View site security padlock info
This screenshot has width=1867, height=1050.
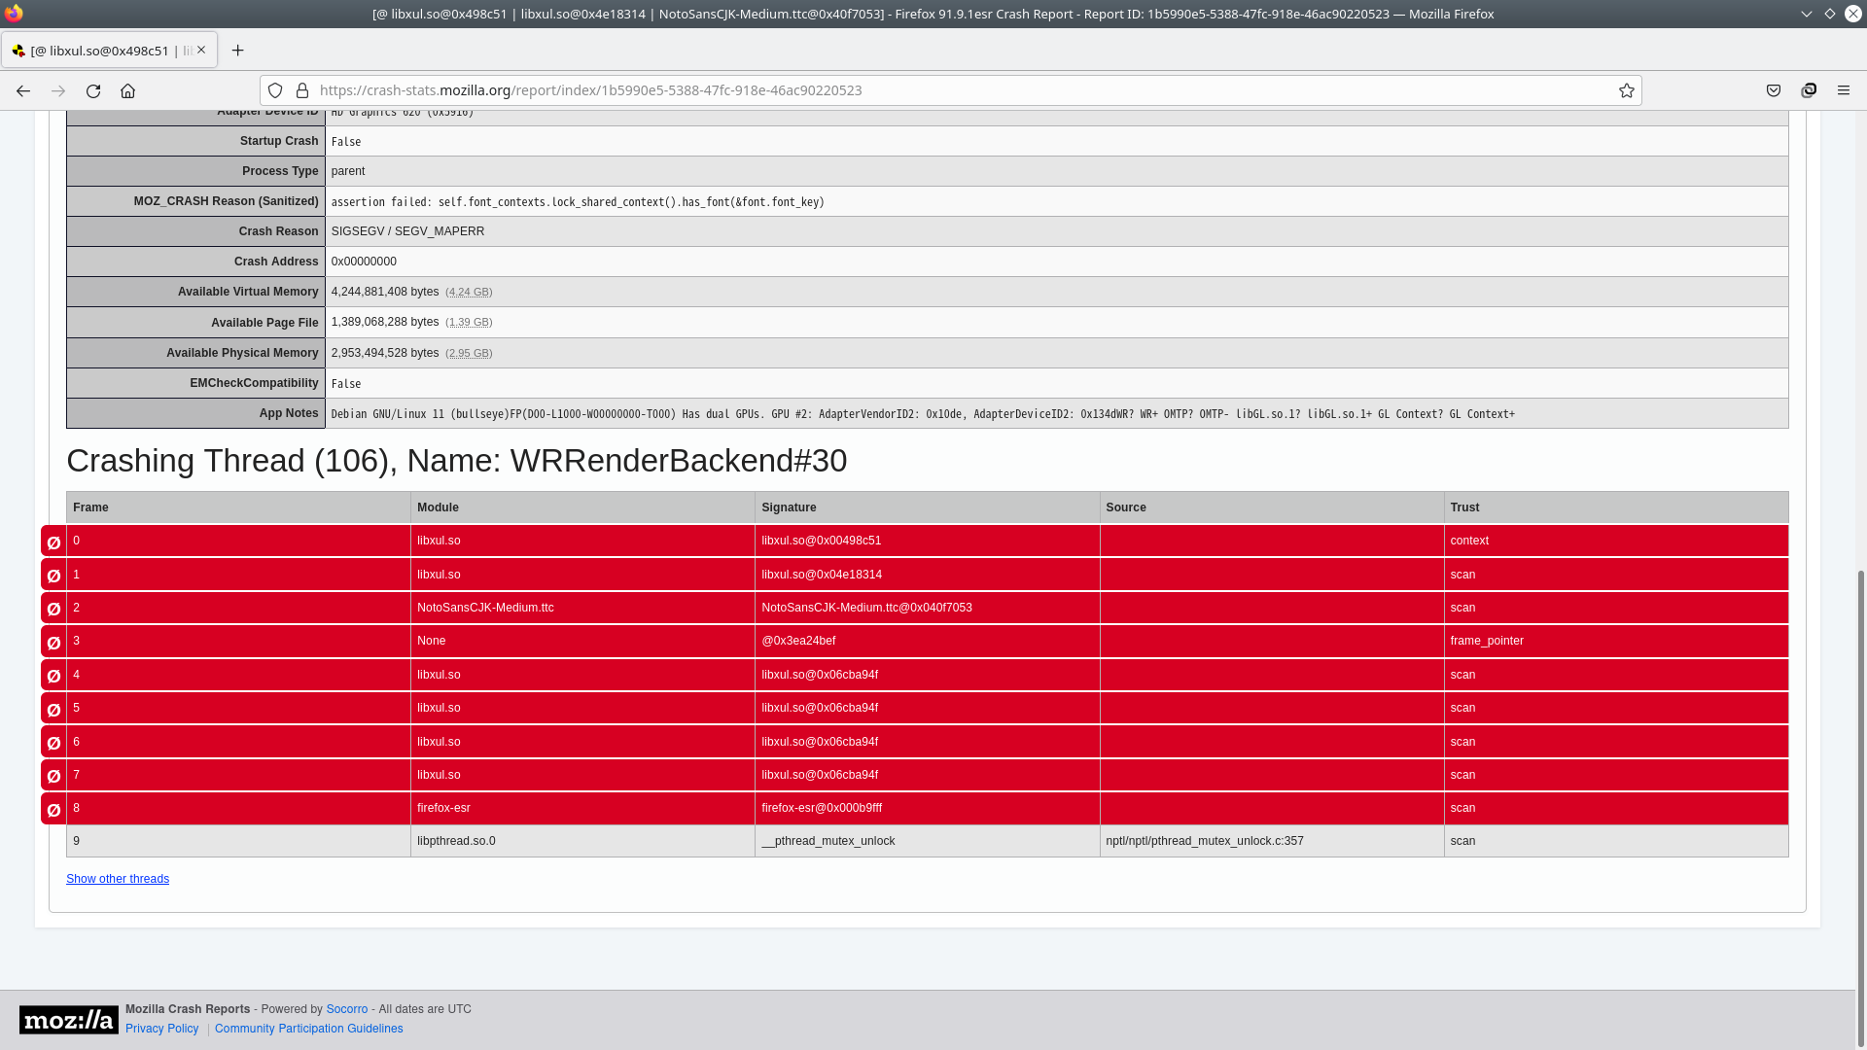[302, 90]
